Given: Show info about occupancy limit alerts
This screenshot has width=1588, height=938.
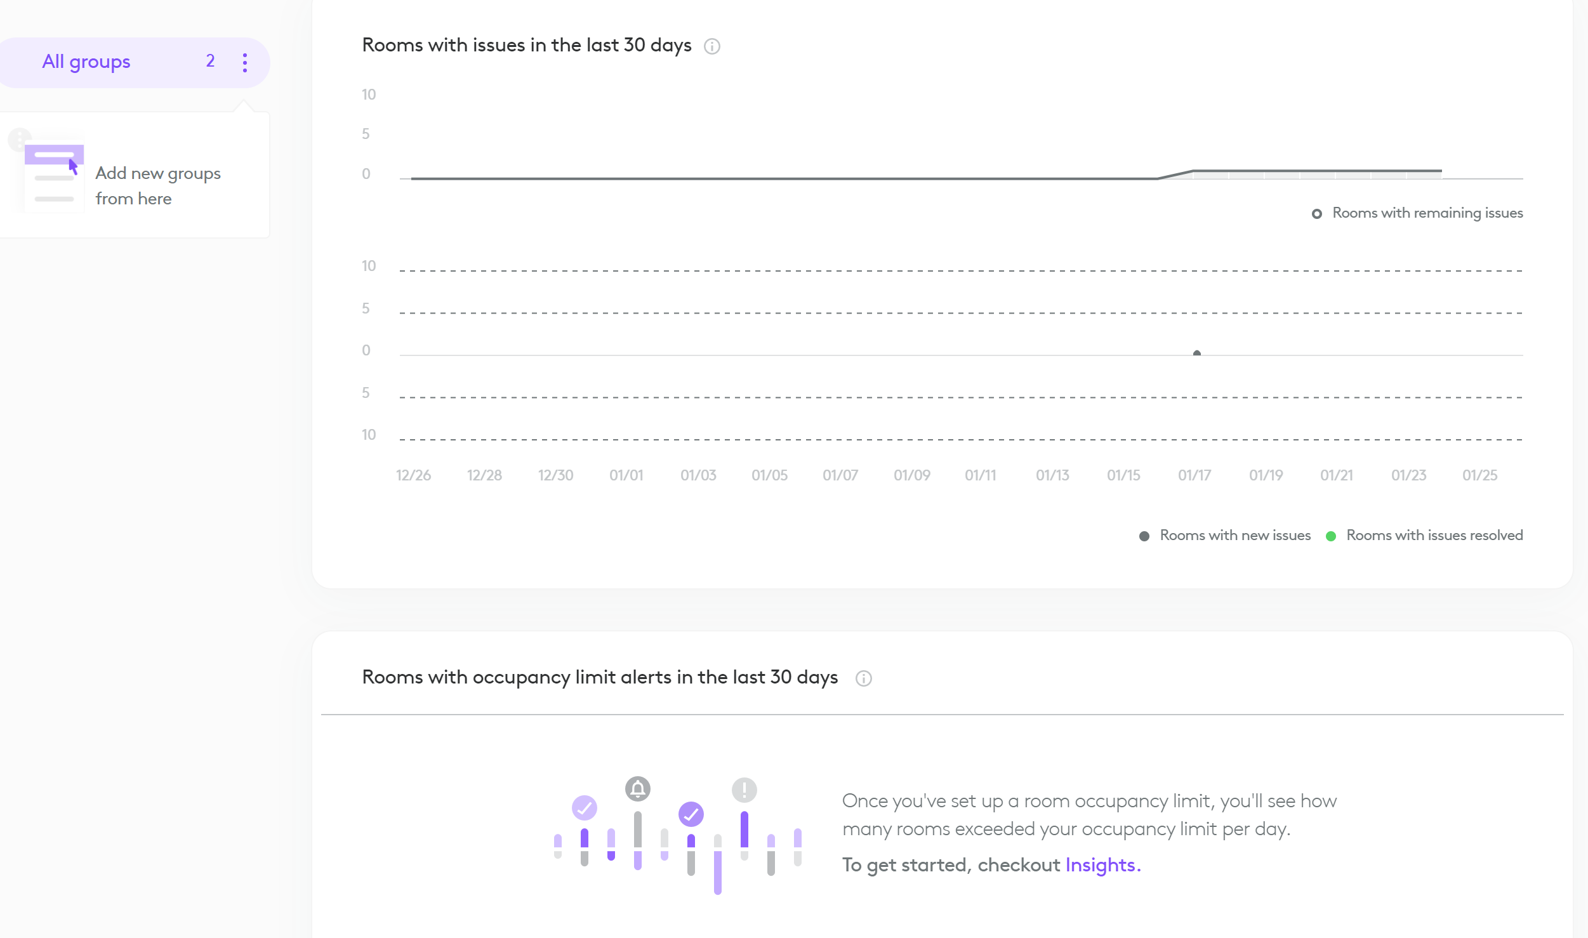Looking at the screenshot, I should [864, 678].
